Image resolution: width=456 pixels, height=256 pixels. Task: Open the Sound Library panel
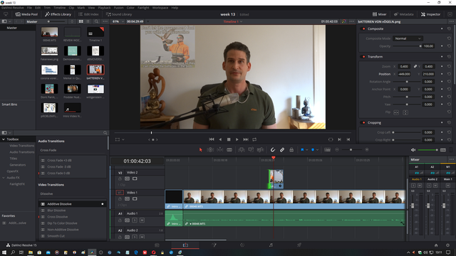[x=119, y=14]
